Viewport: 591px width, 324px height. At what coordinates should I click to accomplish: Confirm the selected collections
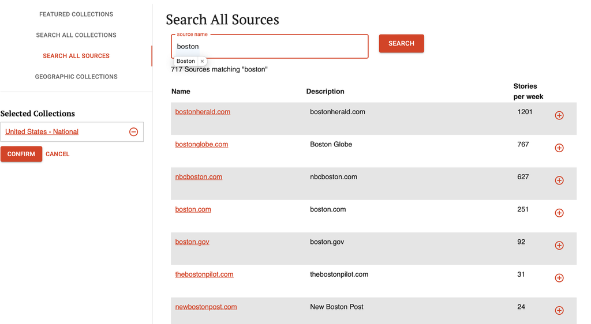click(x=21, y=154)
